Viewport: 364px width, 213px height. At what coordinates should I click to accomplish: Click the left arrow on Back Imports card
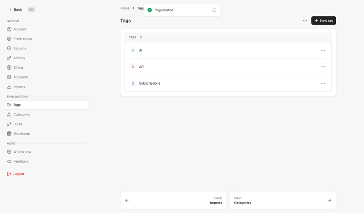pos(127,200)
